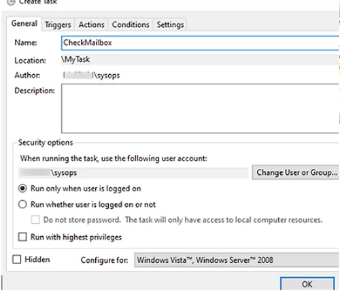Click the Security options group label
The image size is (340, 292).
pos(46,142)
